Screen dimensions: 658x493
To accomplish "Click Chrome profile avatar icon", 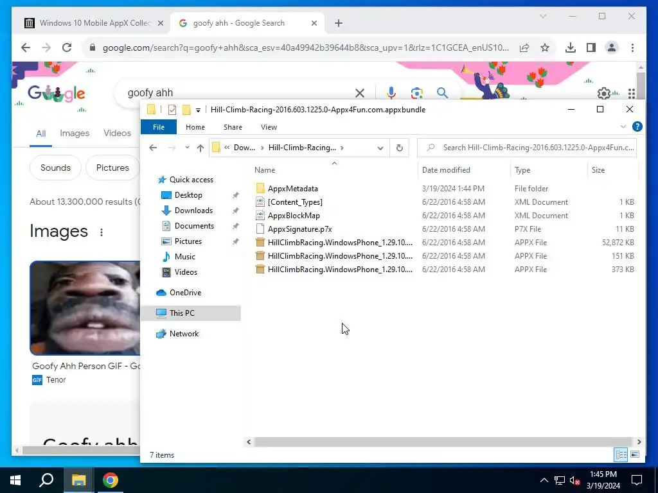I will tap(612, 48).
